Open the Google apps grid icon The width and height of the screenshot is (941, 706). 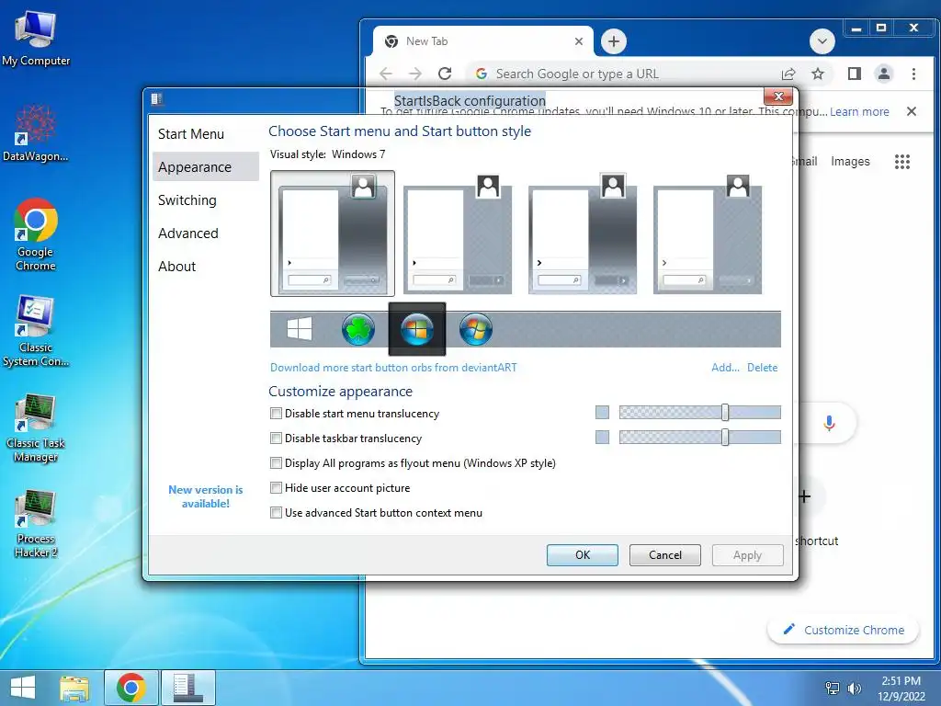pos(902,162)
